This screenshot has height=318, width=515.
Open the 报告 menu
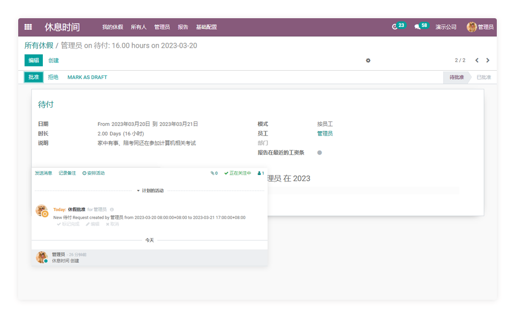(183, 27)
